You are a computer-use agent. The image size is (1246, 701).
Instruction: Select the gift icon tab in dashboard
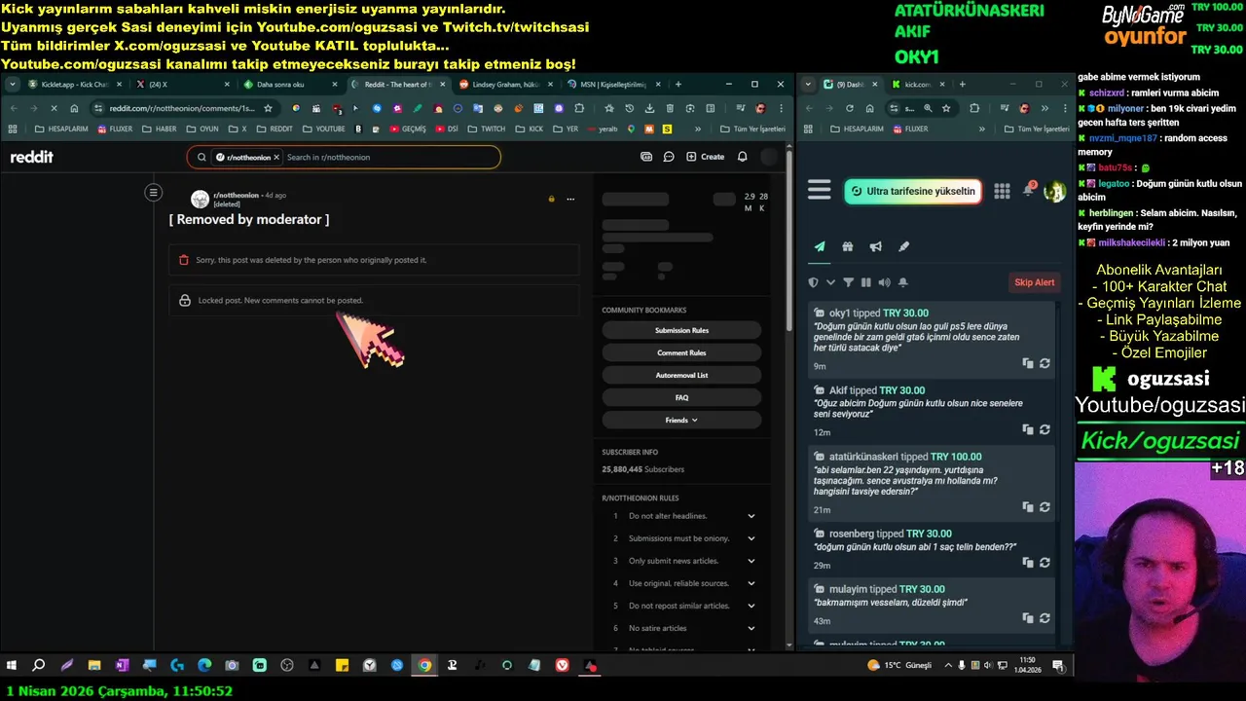click(x=848, y=247)
